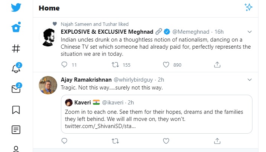This screenshot has height=152, width=266.
Task: Like Meghnad's tweet with heart icon
Action: 166,65
